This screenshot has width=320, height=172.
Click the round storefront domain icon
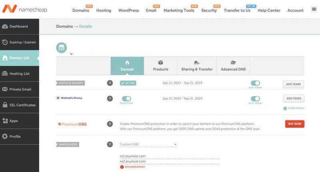click(x=62, y=48)
